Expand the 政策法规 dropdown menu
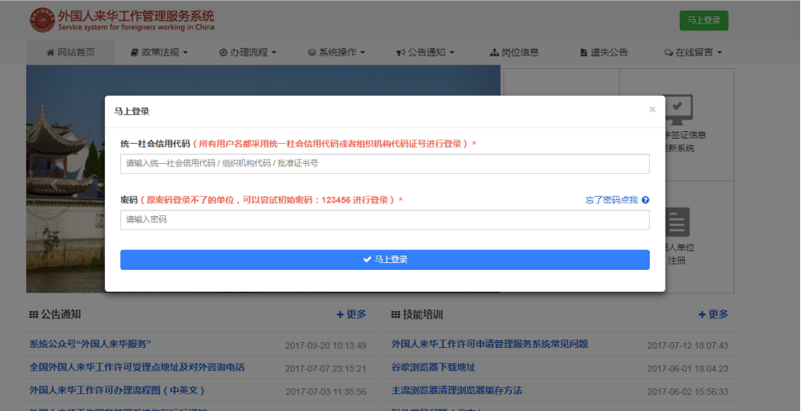 click(159, 52)
